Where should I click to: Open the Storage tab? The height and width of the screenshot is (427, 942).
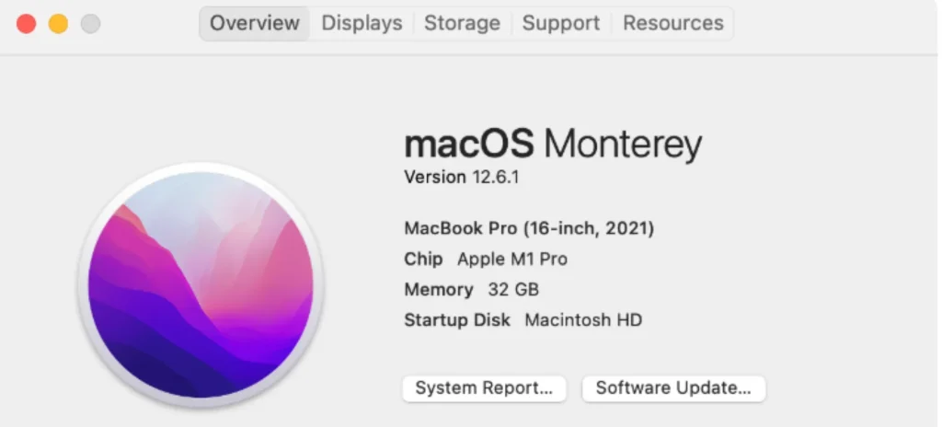[462, 24]
